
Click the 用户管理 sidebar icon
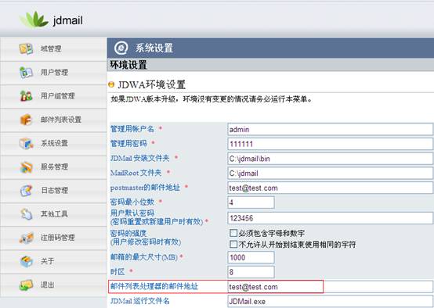click(x=26, y=73)
